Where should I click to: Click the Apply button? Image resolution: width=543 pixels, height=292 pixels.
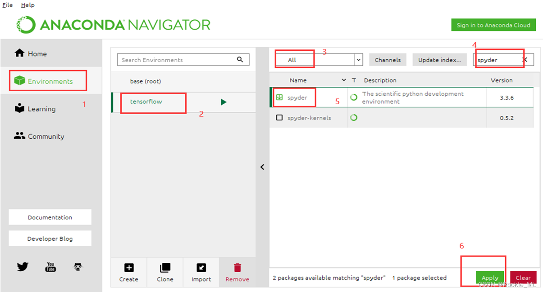pos(490,278)
